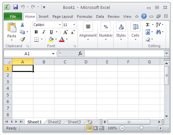Switch to the Review tab
Image resolution: width=173 pixels, height=135 pixels.
(x=114, y=17)
